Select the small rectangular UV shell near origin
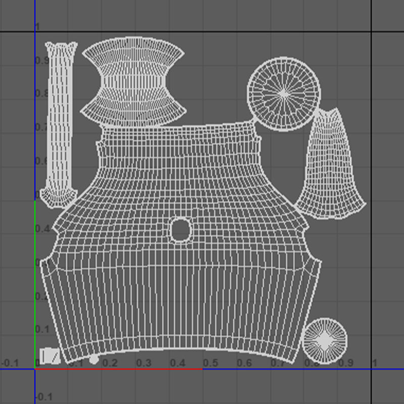The height and width of the screenshot is (404, 404). [50, 356]
